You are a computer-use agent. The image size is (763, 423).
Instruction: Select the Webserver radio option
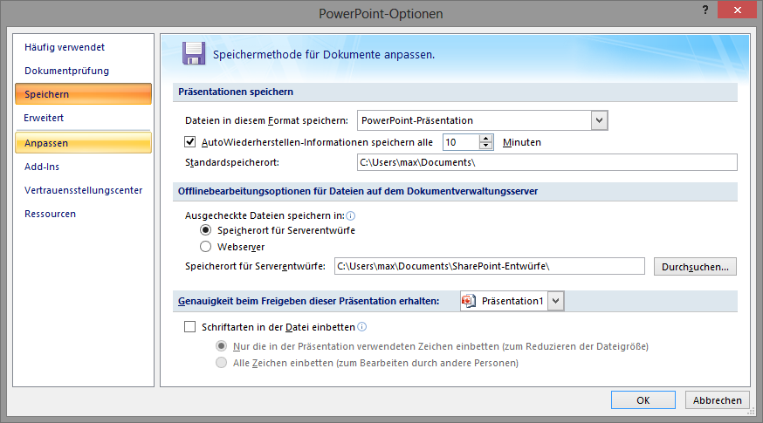206,247
